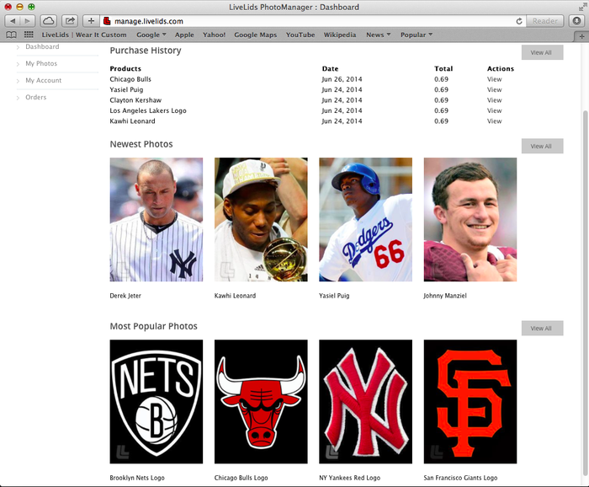Image resolution: width=589 pixels, height=487 pixels.
Task: Click View All for Most Popular Photos
Action: (542, 329)
